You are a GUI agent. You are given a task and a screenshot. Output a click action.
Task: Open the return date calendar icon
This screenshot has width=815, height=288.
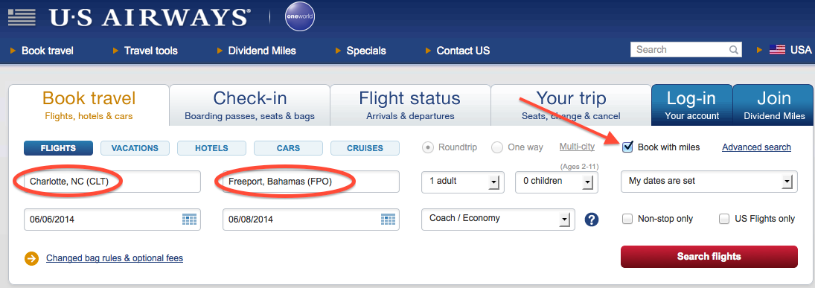pyautogui.click(x=388, y=220)
